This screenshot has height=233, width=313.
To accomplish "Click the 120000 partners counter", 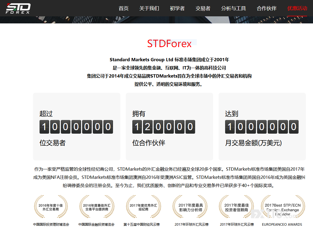I will [x=164, y=127].
